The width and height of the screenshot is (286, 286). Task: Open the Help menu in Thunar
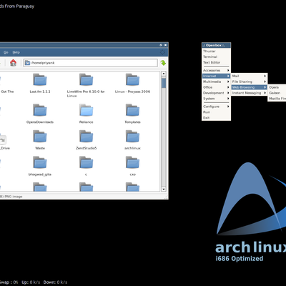point(16,52)
